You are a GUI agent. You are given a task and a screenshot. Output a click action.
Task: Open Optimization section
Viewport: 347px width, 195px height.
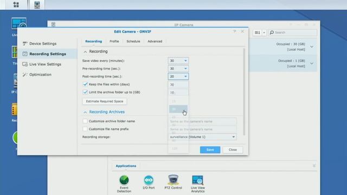pos(47,75)
